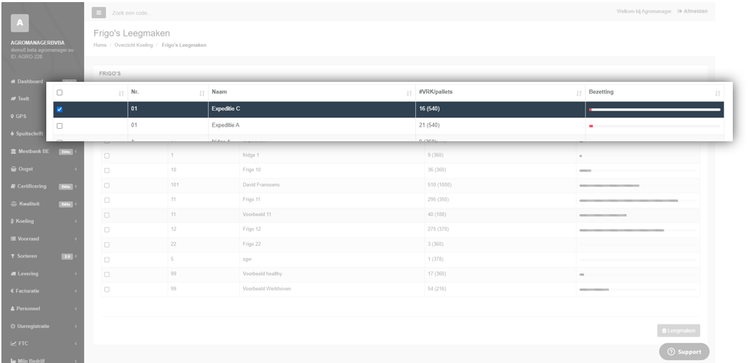Tick the Frigo 11 row checkbox
751x363 pixels.
pyautogui.click(x=107, y=200)
